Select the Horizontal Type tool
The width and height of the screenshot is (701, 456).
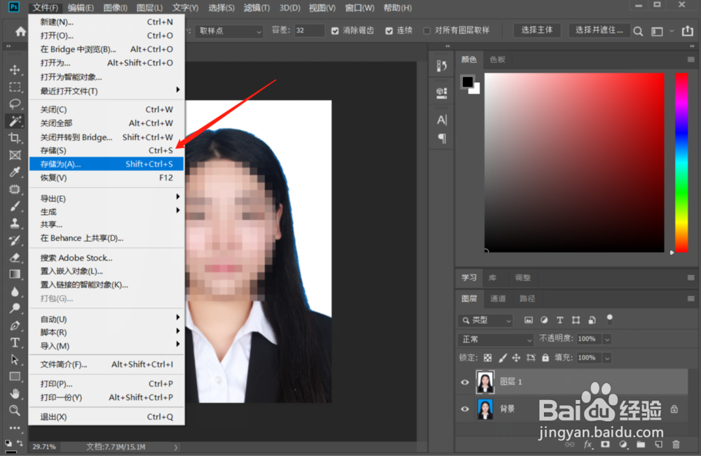pos(15,343)
